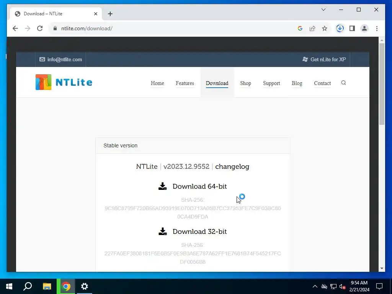The image size is (392, 294).
Task: Open the Chrome profile avatar
Action: [364, 28]
